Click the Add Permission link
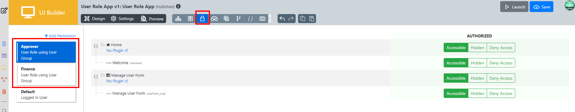This screenshot has height=112, width=575. point(60,36)
